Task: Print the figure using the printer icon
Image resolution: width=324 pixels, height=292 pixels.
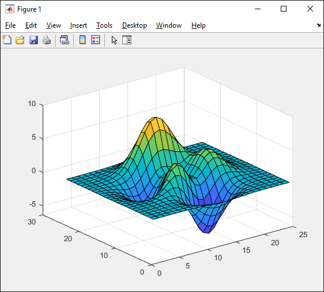Action: (47, 40)
